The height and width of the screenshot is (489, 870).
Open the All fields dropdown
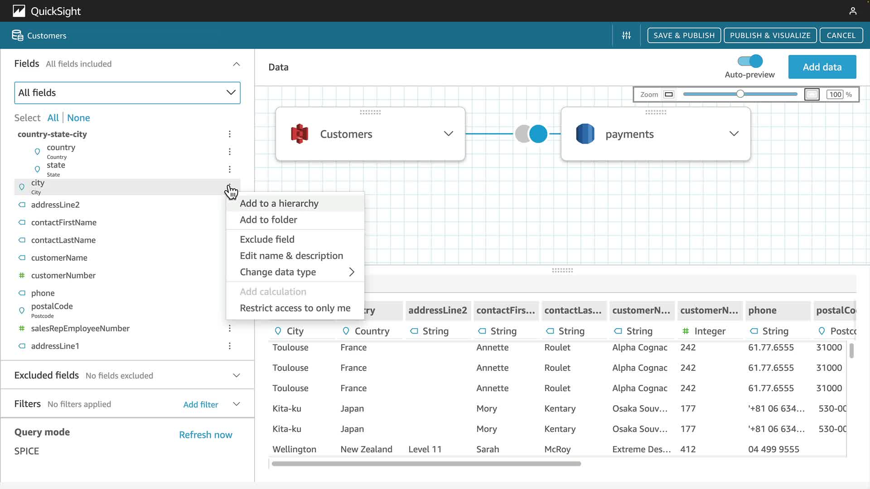pyautogui.click(x=127, y=93)
